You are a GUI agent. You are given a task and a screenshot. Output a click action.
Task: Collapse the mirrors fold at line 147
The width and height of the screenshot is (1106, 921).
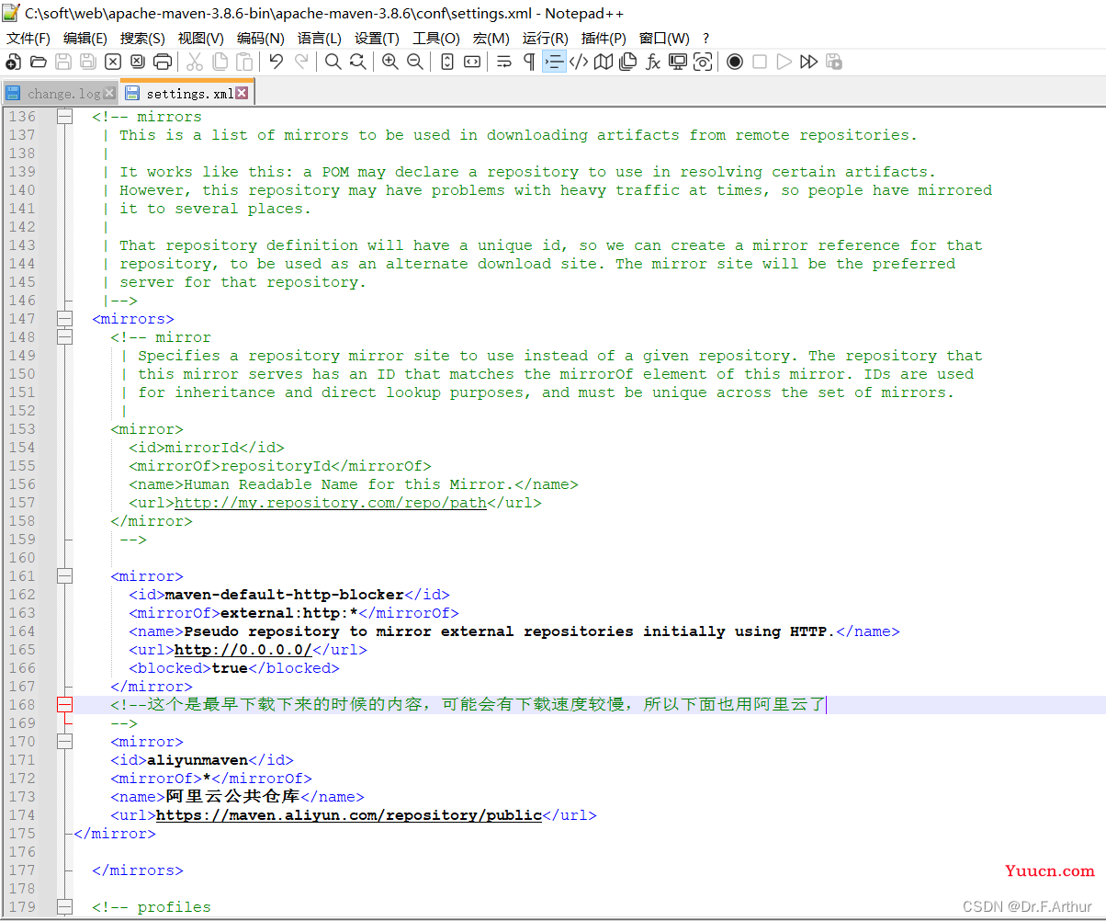pyautogui.click(x=64, y=319)
